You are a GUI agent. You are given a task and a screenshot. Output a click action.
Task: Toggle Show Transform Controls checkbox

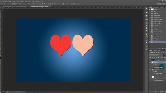[x=19, y=4]
